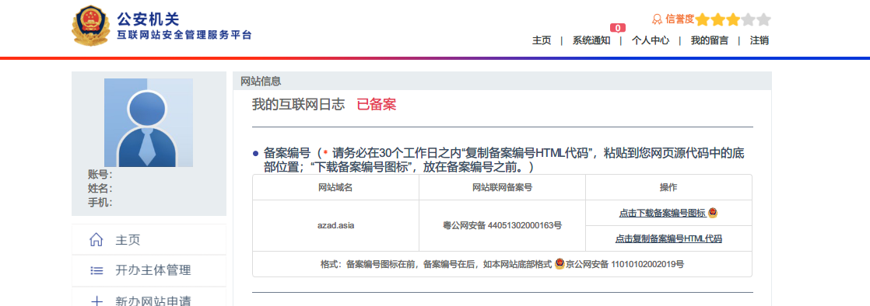The width and height of the screenshot is (870, 306).
Task: Click the home icon in sidebar
Action: pos(96,240)
